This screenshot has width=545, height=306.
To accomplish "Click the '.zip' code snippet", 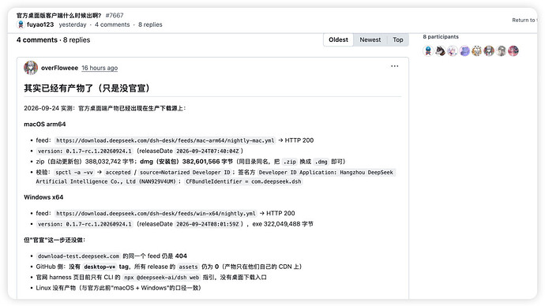I will click(x=290, y=162).
